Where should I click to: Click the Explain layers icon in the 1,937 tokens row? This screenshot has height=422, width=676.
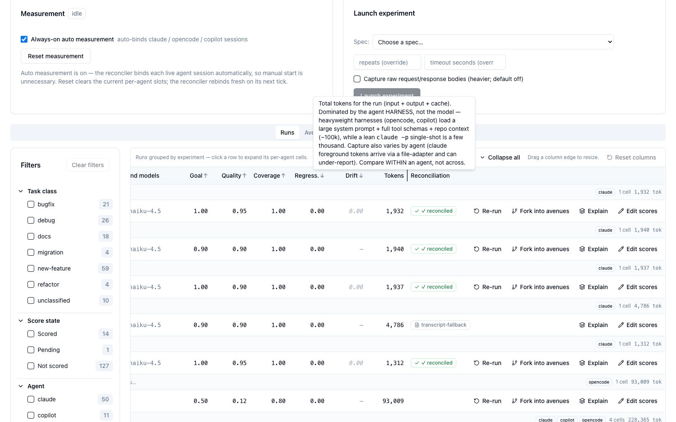(x=582, y=287)
